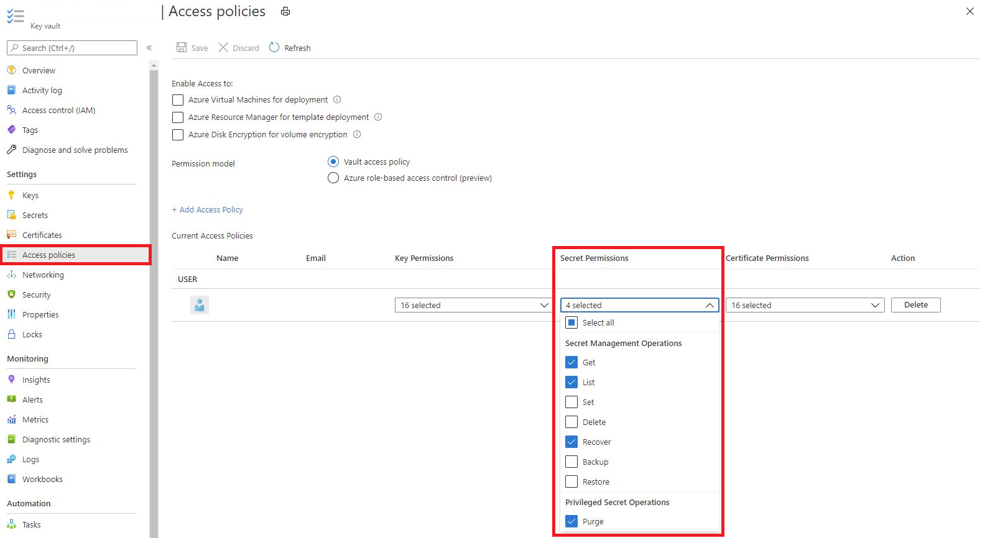This screenshot has width=985, height=538.
Task: Open Secrets in the sidebar
Action: click(x=35, y=215)
